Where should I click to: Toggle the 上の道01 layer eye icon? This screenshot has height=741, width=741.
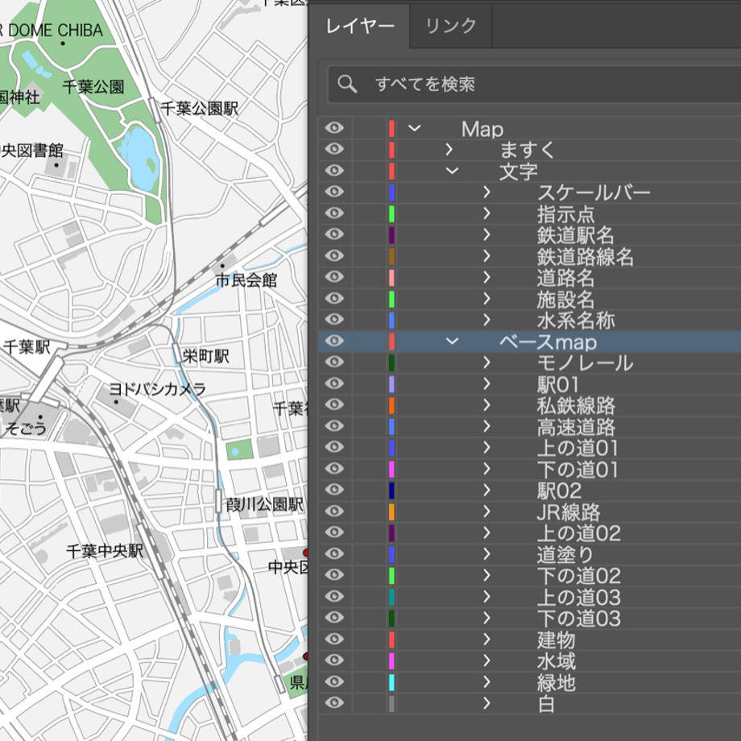coord(334,446)
